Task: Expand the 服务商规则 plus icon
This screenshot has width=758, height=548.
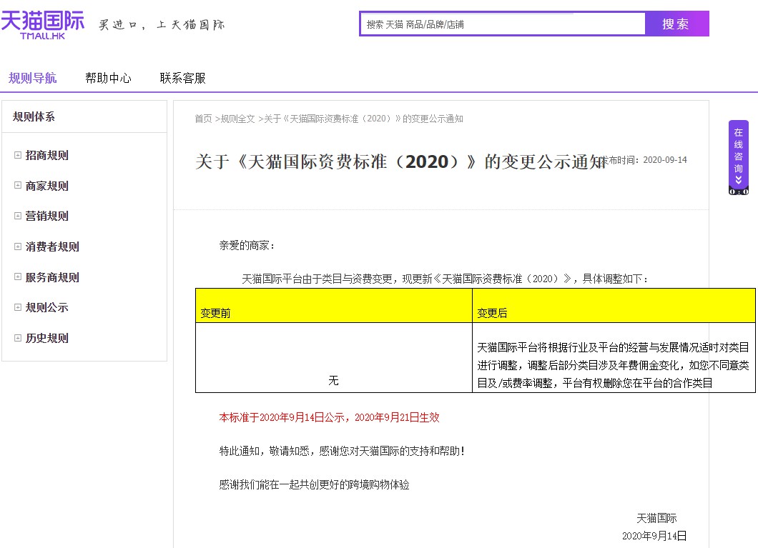Action: (18, 277)
